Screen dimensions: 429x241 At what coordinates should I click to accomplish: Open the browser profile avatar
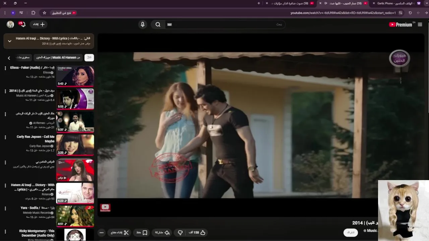coord(13,13)
